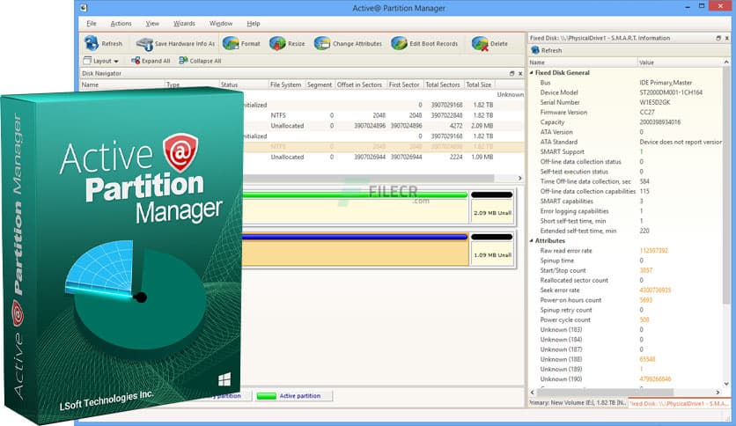Open Edit Boot Records icon
This screenshot has width=736, height=426.
(399, 43)
